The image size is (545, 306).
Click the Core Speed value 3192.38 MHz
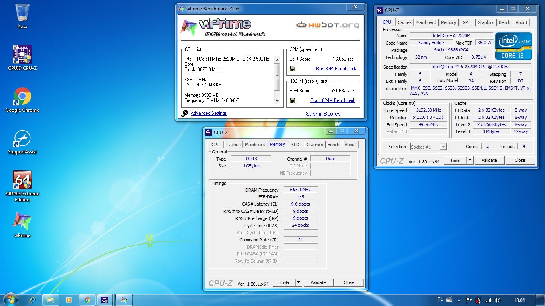click(x=429, y=110)
